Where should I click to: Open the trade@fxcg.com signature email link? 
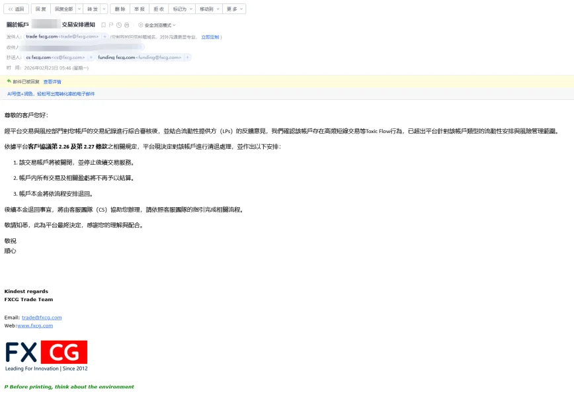[x=42, y=318]
